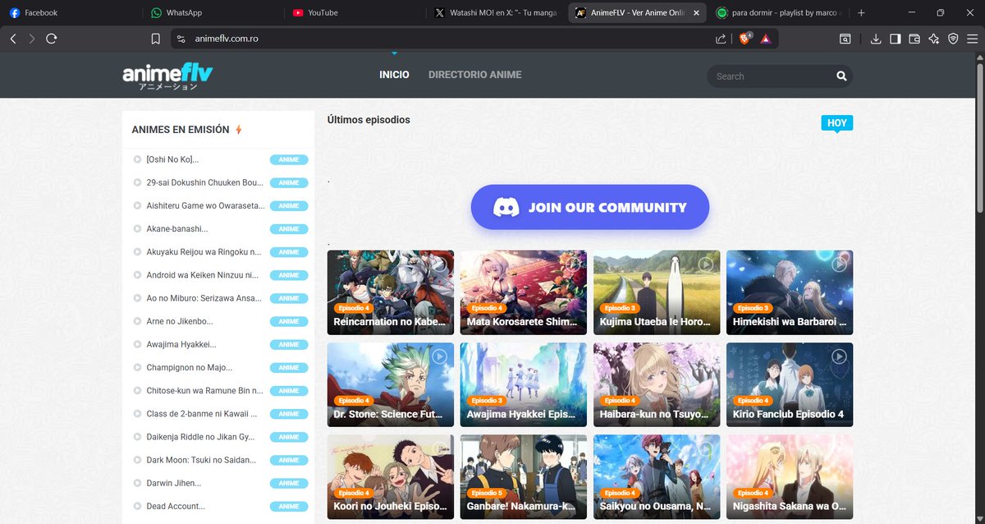
Task: Open the Brave Wallet icon
Action: [914, 39]
